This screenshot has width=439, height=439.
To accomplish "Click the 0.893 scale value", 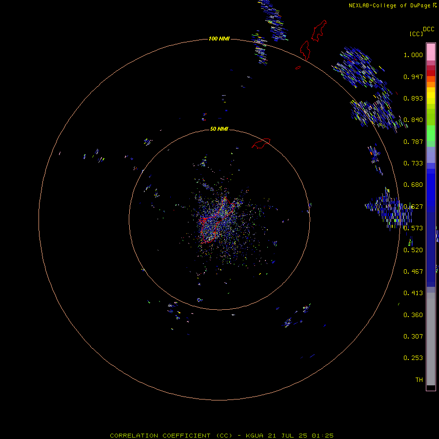I will tap(413, 98).
